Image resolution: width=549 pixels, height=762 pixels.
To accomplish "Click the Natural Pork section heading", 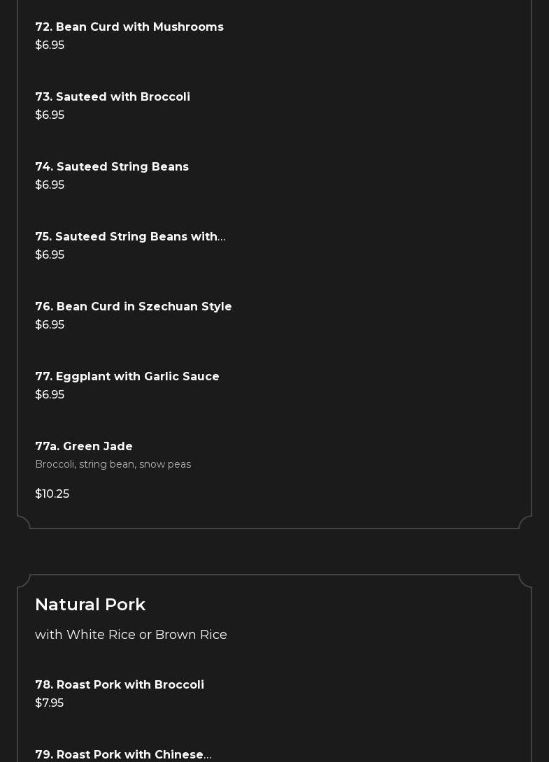I will [90, 604].
